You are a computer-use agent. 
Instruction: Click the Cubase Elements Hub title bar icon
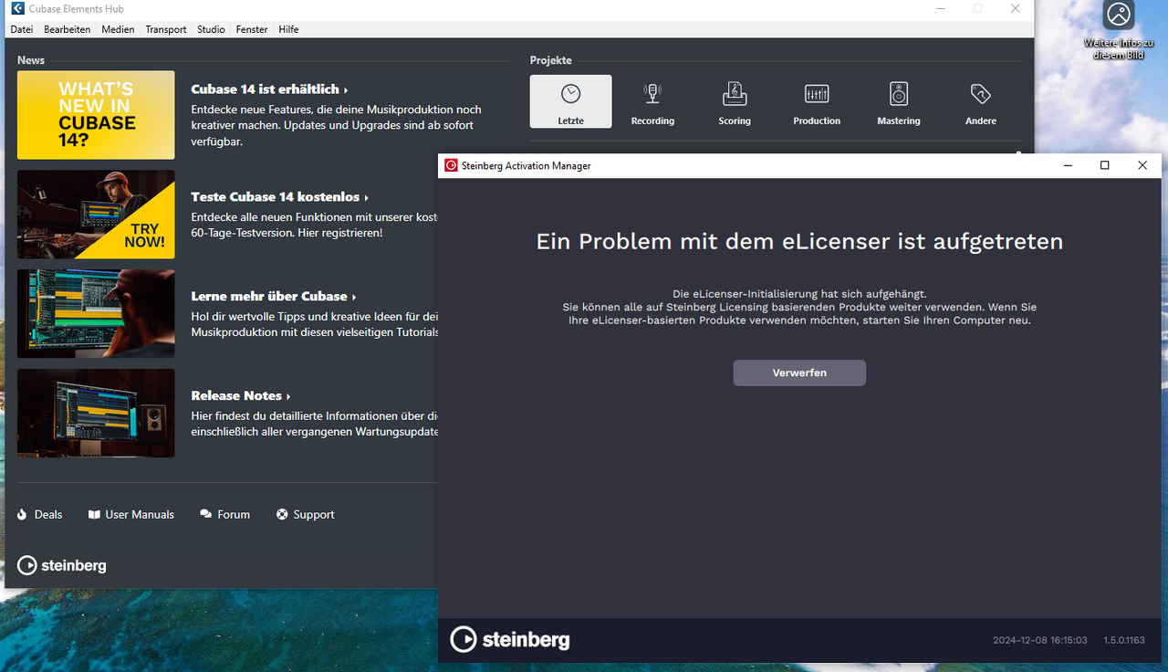[17, 8]
